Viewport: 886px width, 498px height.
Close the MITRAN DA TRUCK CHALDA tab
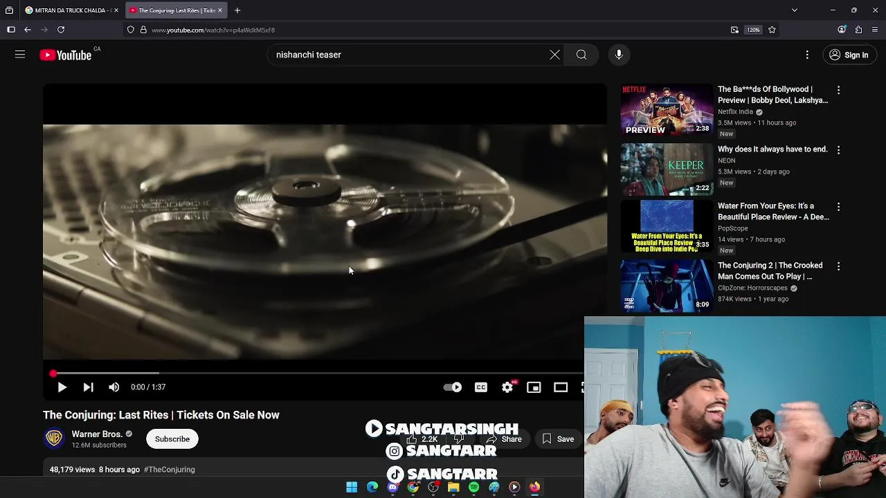click(x=116, y=10)
